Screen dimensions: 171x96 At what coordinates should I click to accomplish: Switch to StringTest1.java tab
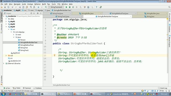point(63,17)
